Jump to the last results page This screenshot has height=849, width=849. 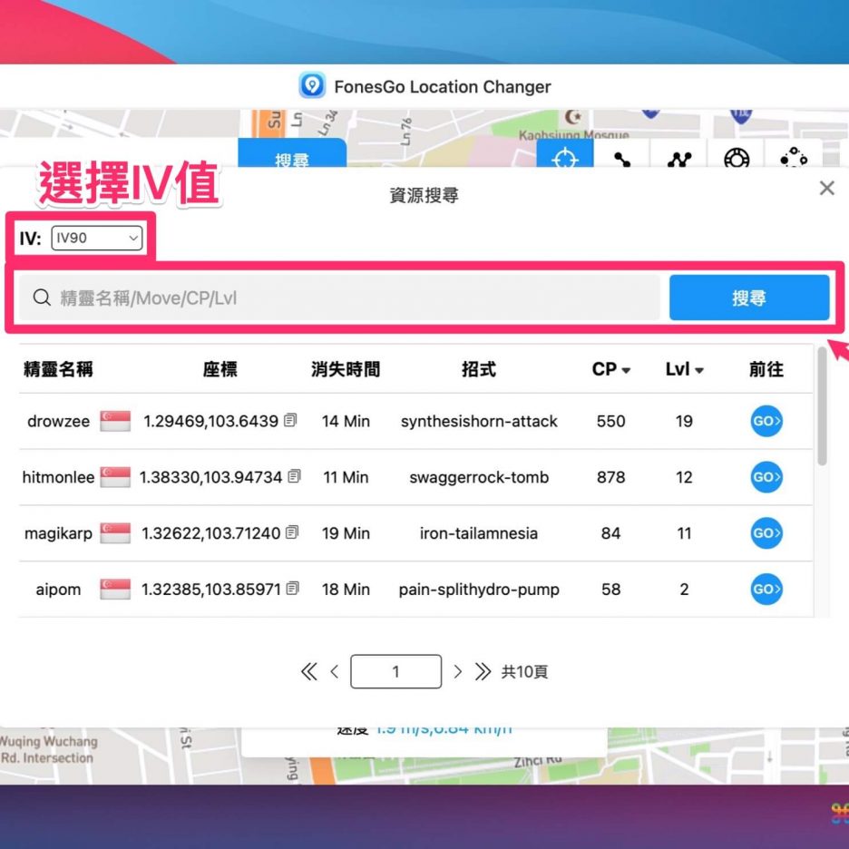click(483, 672)
